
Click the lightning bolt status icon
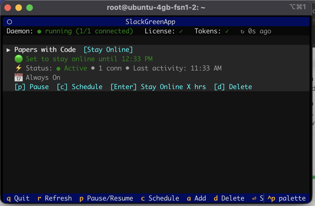pos(18,68)
